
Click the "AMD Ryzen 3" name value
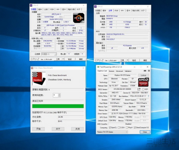[x=56, y=14]
